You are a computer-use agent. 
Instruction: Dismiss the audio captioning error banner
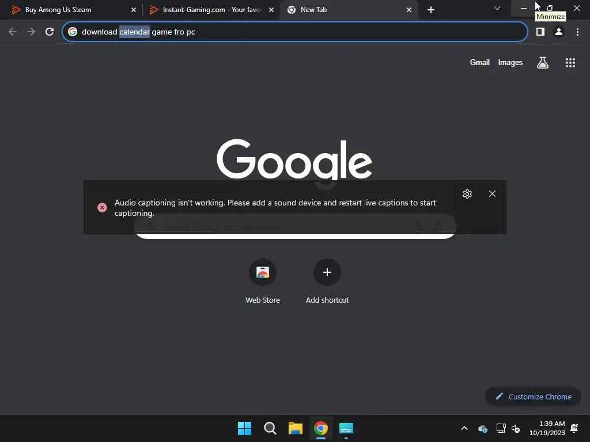pyautogui.click(x=492, y=194)
